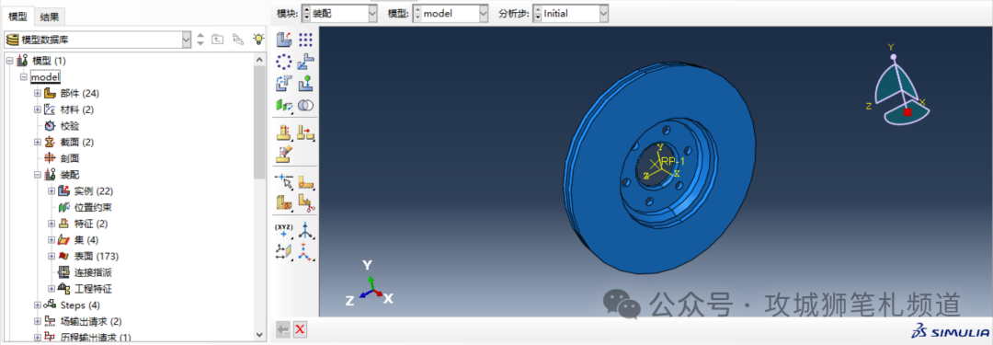Click the light bulb tips icon
Screen dimensions: 993x345
pos(257,40)
